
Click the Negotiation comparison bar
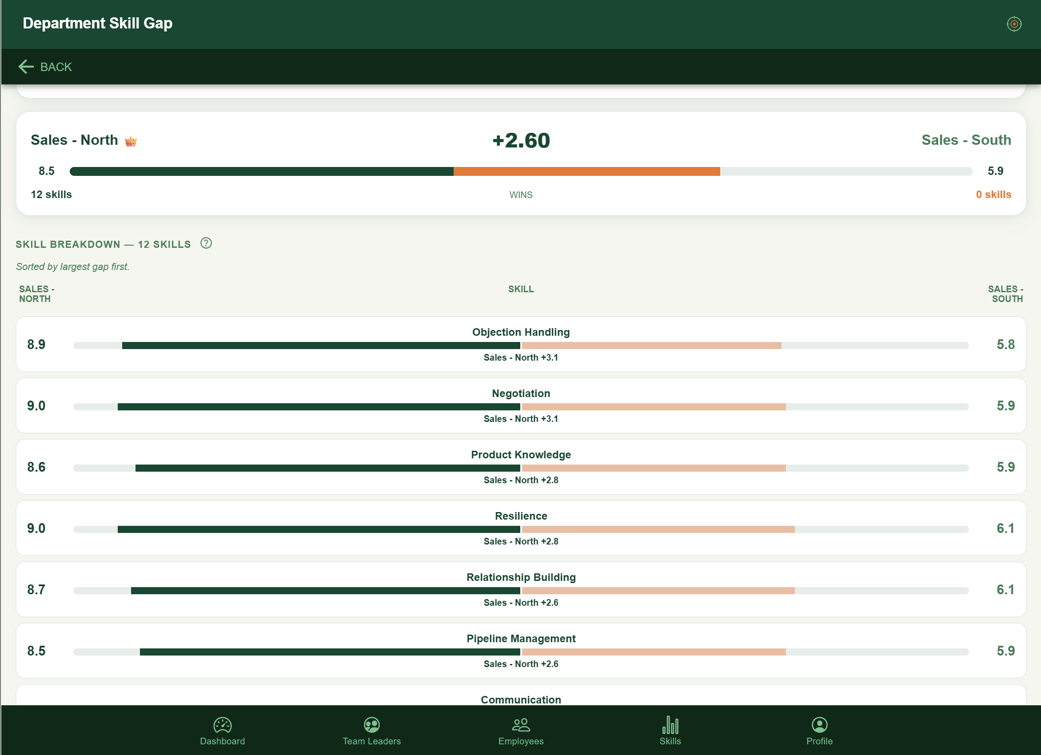click(521, 407)
